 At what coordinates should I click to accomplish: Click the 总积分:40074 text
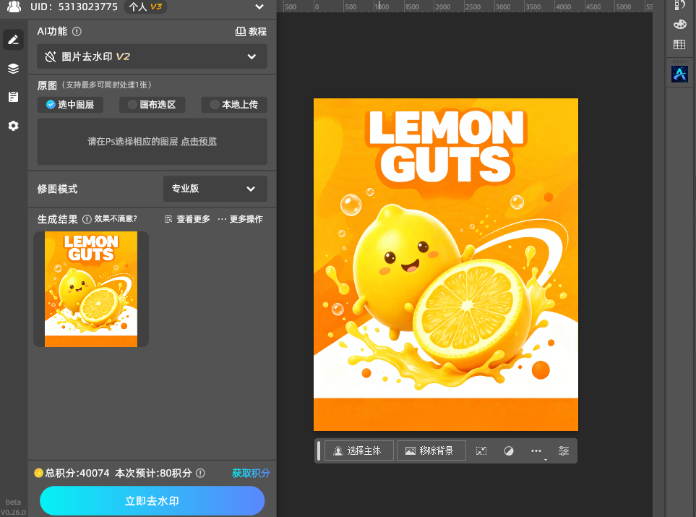click(x=77, y=474)
